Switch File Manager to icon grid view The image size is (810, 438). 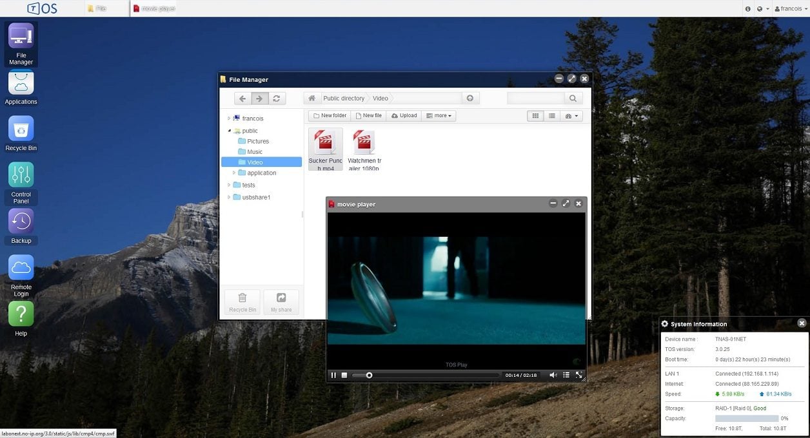click(535, 116)
